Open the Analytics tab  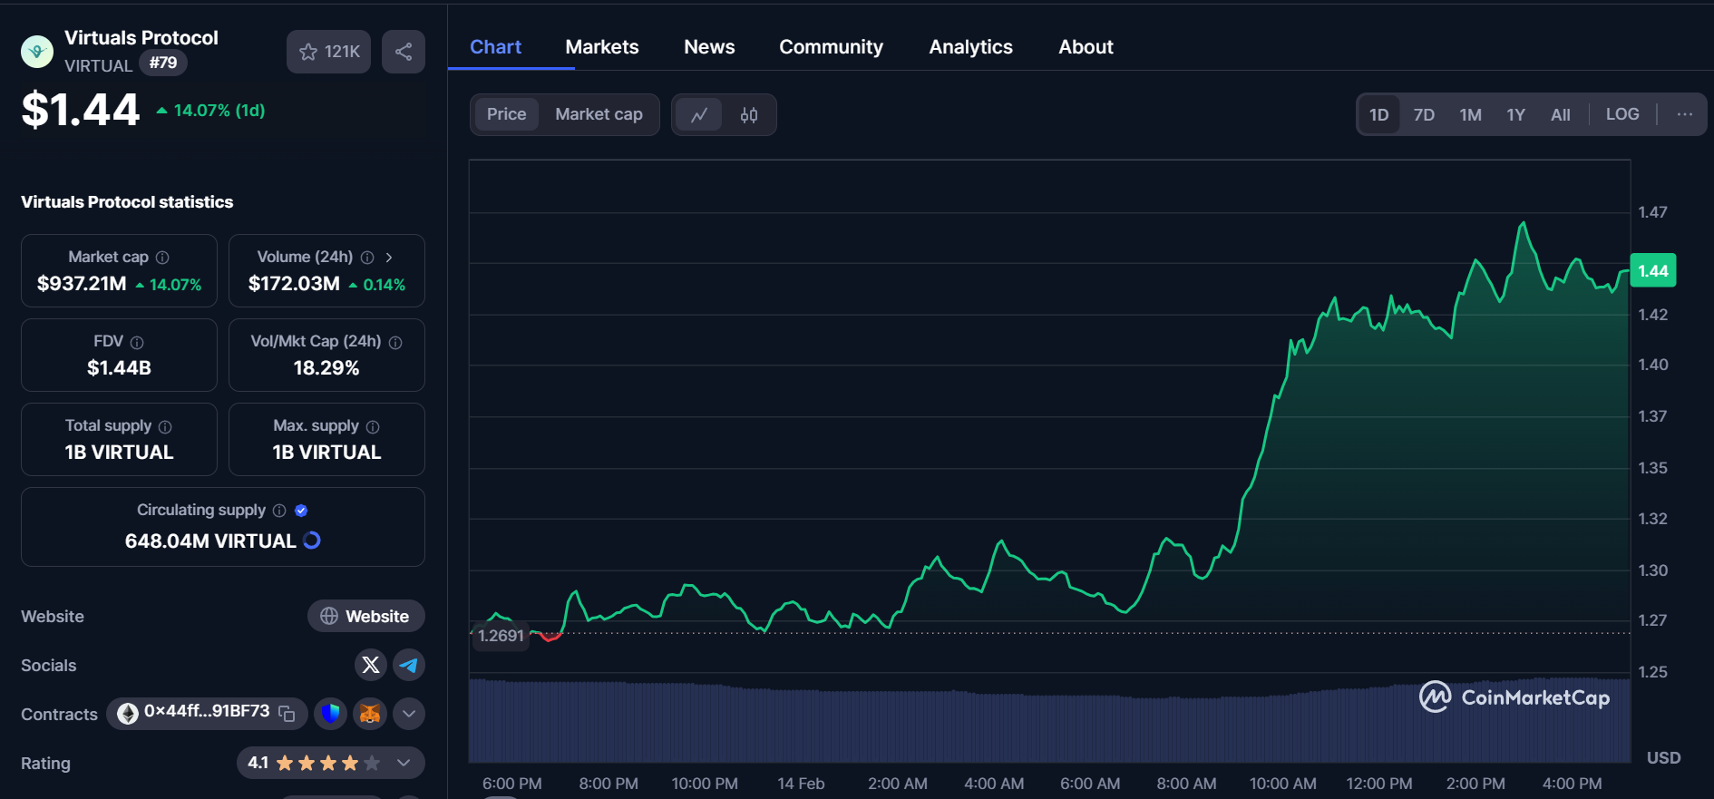click(970, 47)
